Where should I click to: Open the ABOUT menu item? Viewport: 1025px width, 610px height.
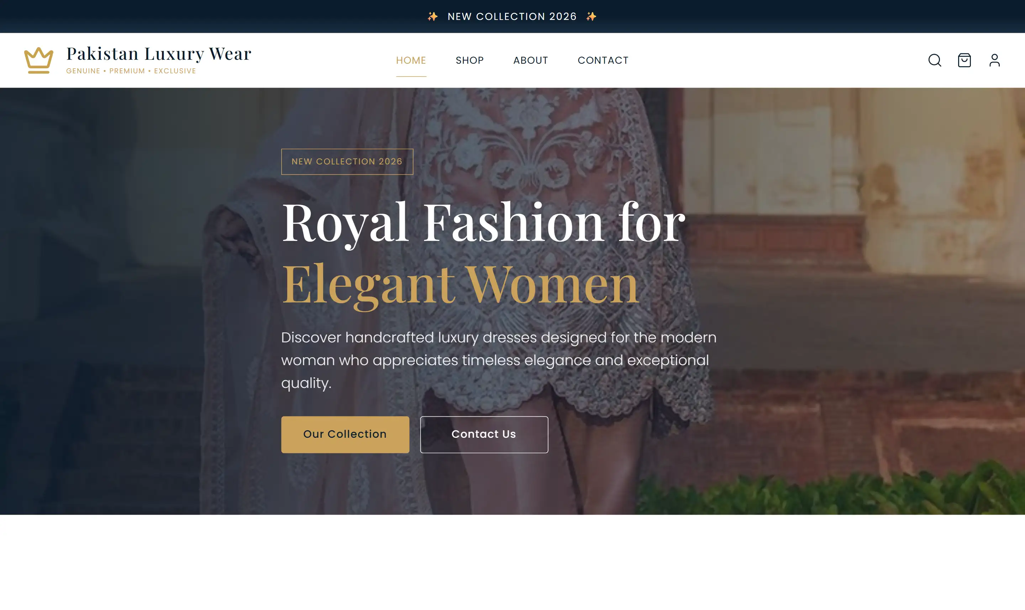pos(531,61)
